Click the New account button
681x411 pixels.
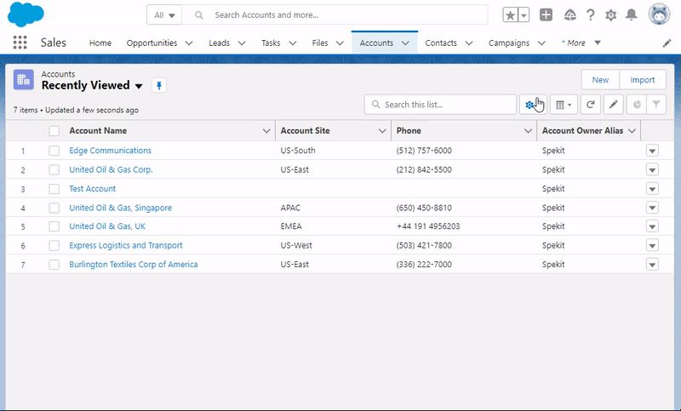pos(600,80)
